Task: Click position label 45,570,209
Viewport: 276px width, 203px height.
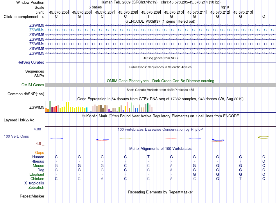Action: pos(150,12)
